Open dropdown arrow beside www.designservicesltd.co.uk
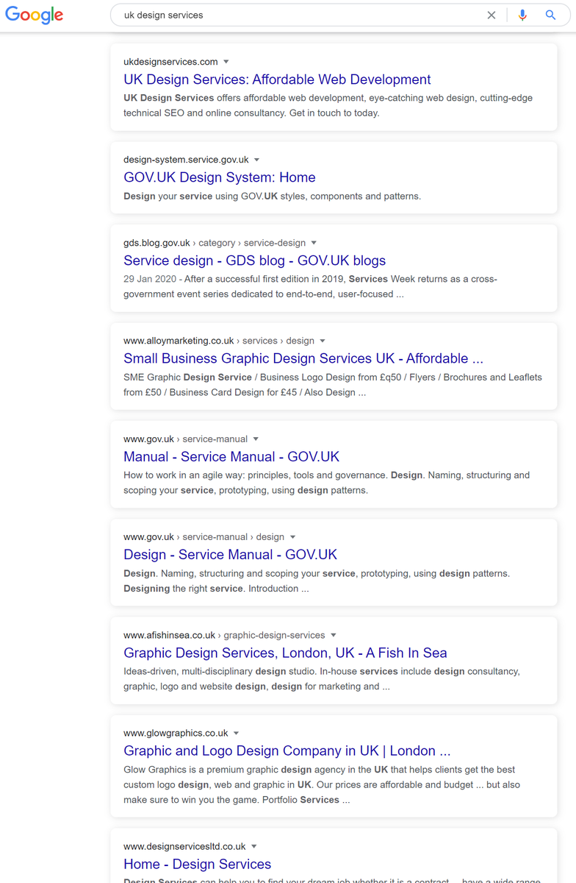Image resolution: width=576 pixels, height=883 pixels. (x=253, y=847)
